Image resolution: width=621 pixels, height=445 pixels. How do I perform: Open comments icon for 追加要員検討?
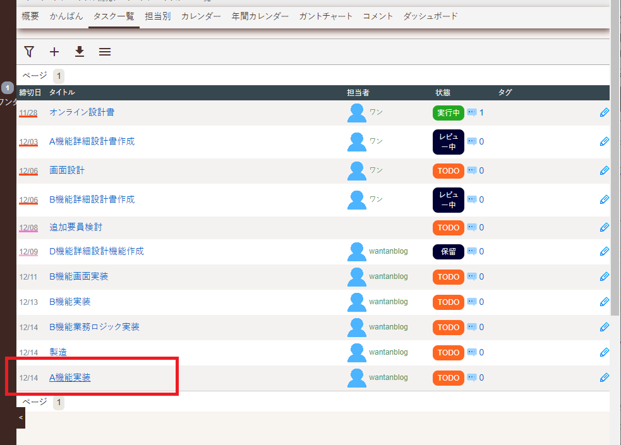pyautogui.click(x=472, y=227)
